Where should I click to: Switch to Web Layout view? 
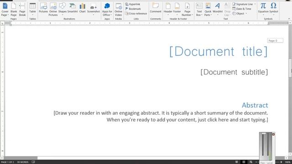click(251, 162)
